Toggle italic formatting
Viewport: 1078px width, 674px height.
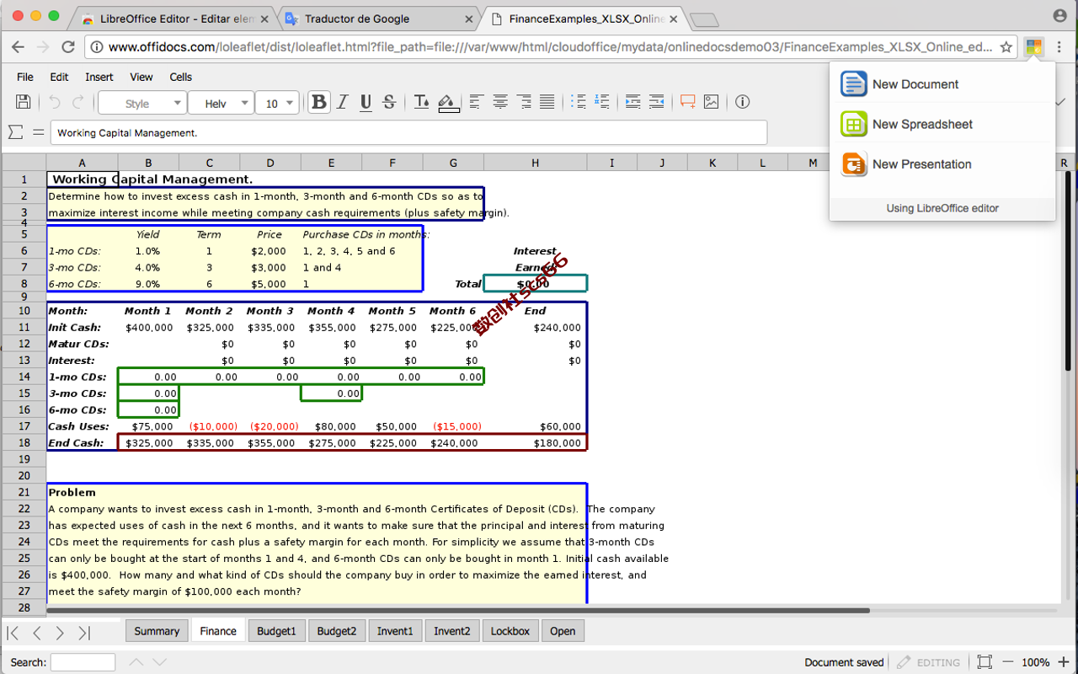click(342, 102)
